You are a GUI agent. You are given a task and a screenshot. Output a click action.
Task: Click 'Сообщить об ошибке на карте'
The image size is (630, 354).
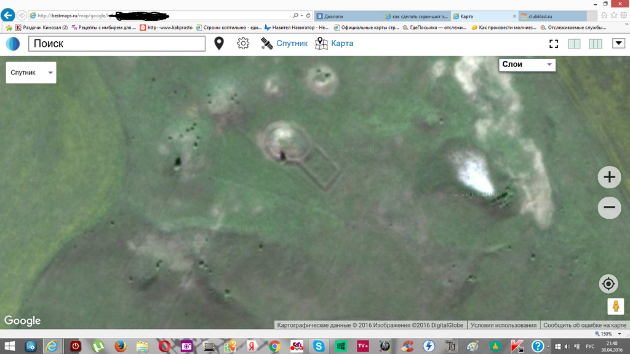(x=584, y=325)
